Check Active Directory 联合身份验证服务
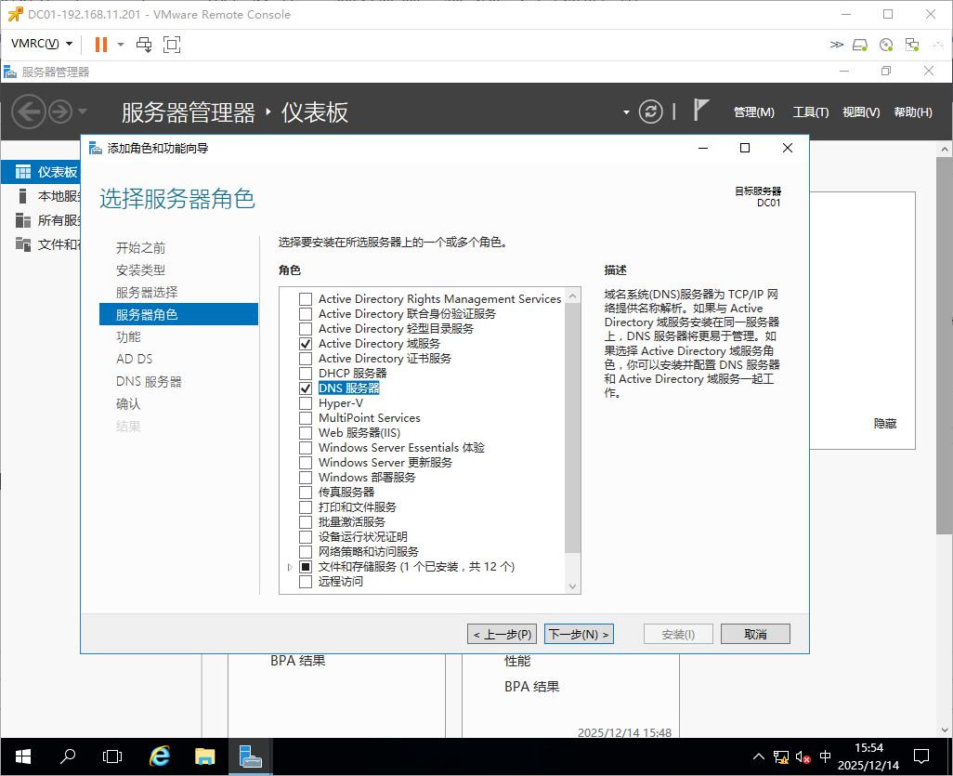The image size is (953, 776). pos(306,314)
